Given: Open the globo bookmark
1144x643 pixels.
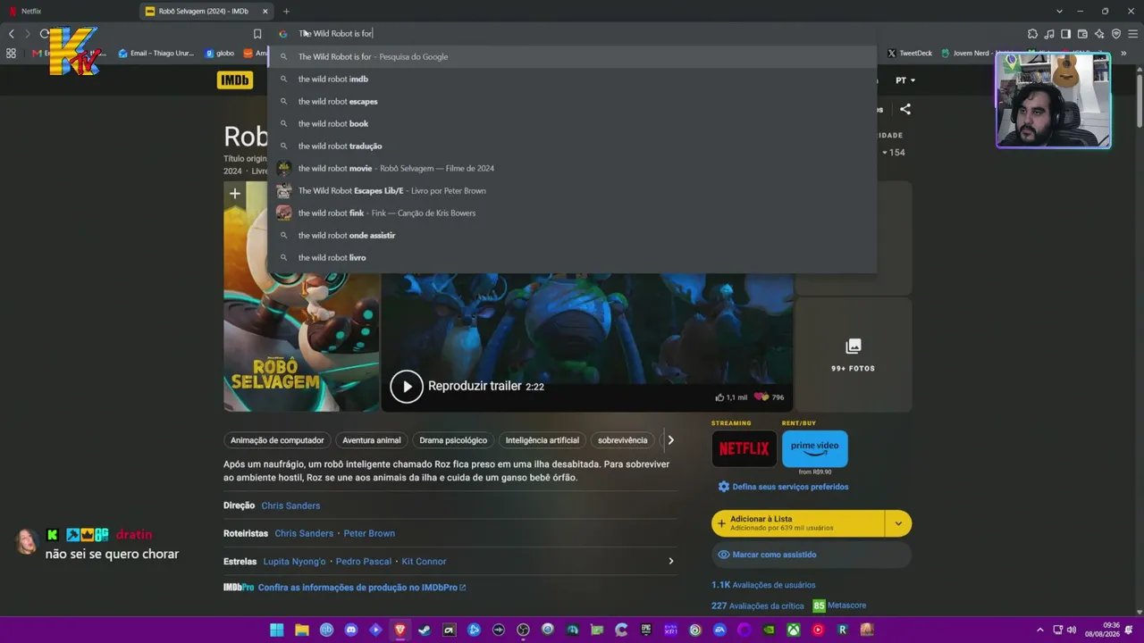Looking at the screenshot, I should (221, 54).
